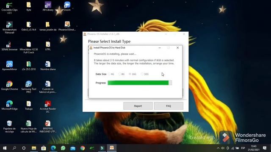Select the UTPL folder icon
The image size is (271, 152).
(x=48, y=46)
